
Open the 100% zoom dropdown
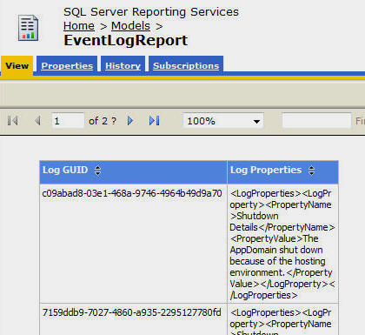tap(223, 121)
